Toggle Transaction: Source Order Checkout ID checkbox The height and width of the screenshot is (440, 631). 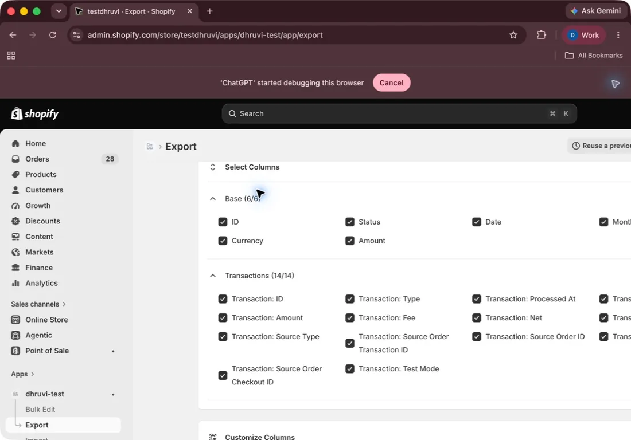[x=223, y=375]
